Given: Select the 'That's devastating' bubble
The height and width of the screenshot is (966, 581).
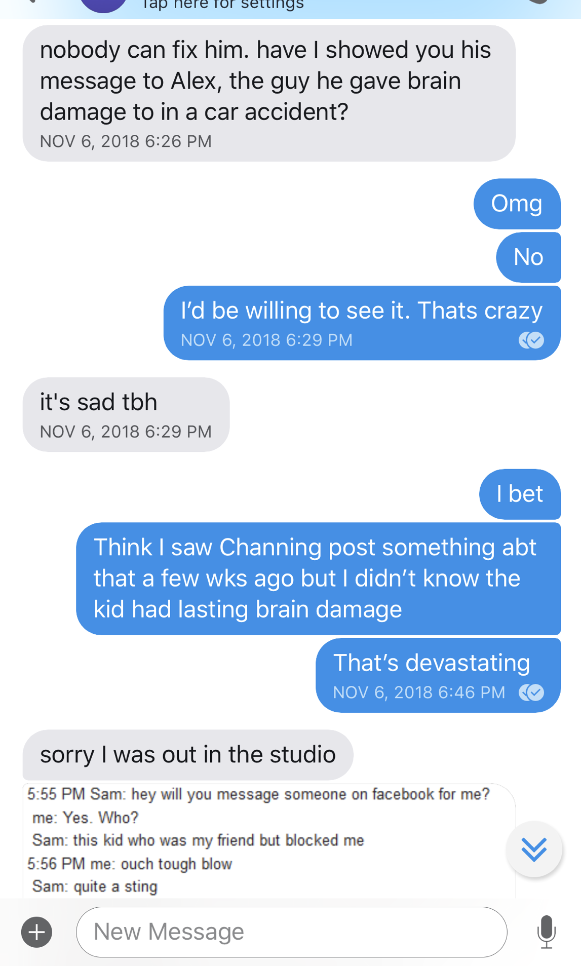Looking at the screenshot, I should (438, 675).
